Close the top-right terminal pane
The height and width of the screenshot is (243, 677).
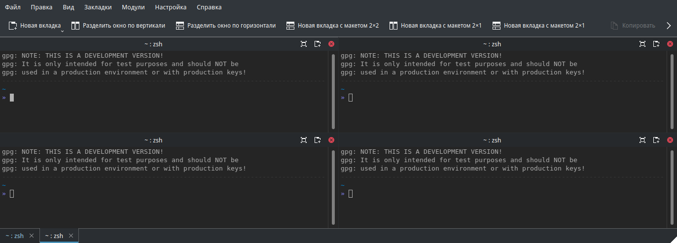click(670, 44)
